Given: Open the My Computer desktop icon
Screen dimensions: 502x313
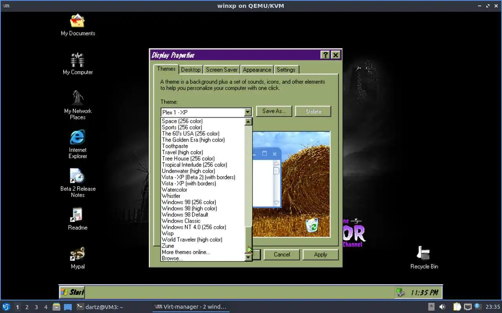Looking at the screenshot, I should pos(78,64).
